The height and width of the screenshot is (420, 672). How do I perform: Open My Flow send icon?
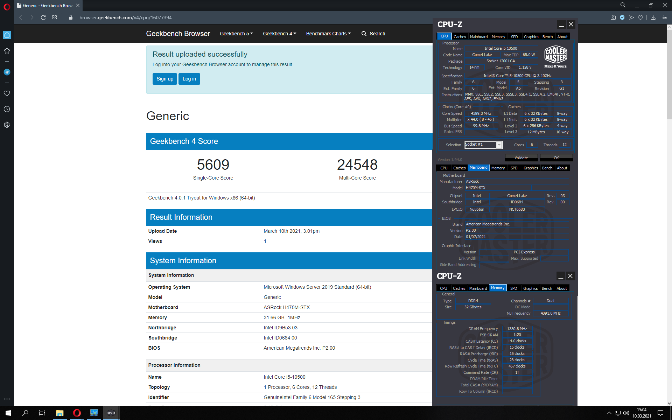[631, 17]
